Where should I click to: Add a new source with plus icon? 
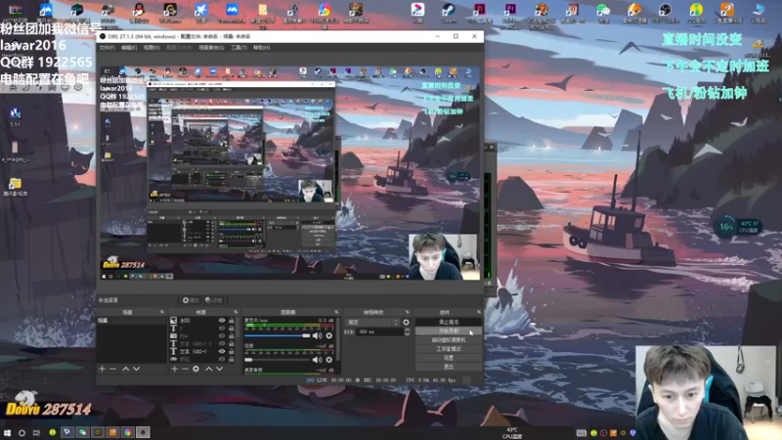pyautogui.click(x=175, y=369)
